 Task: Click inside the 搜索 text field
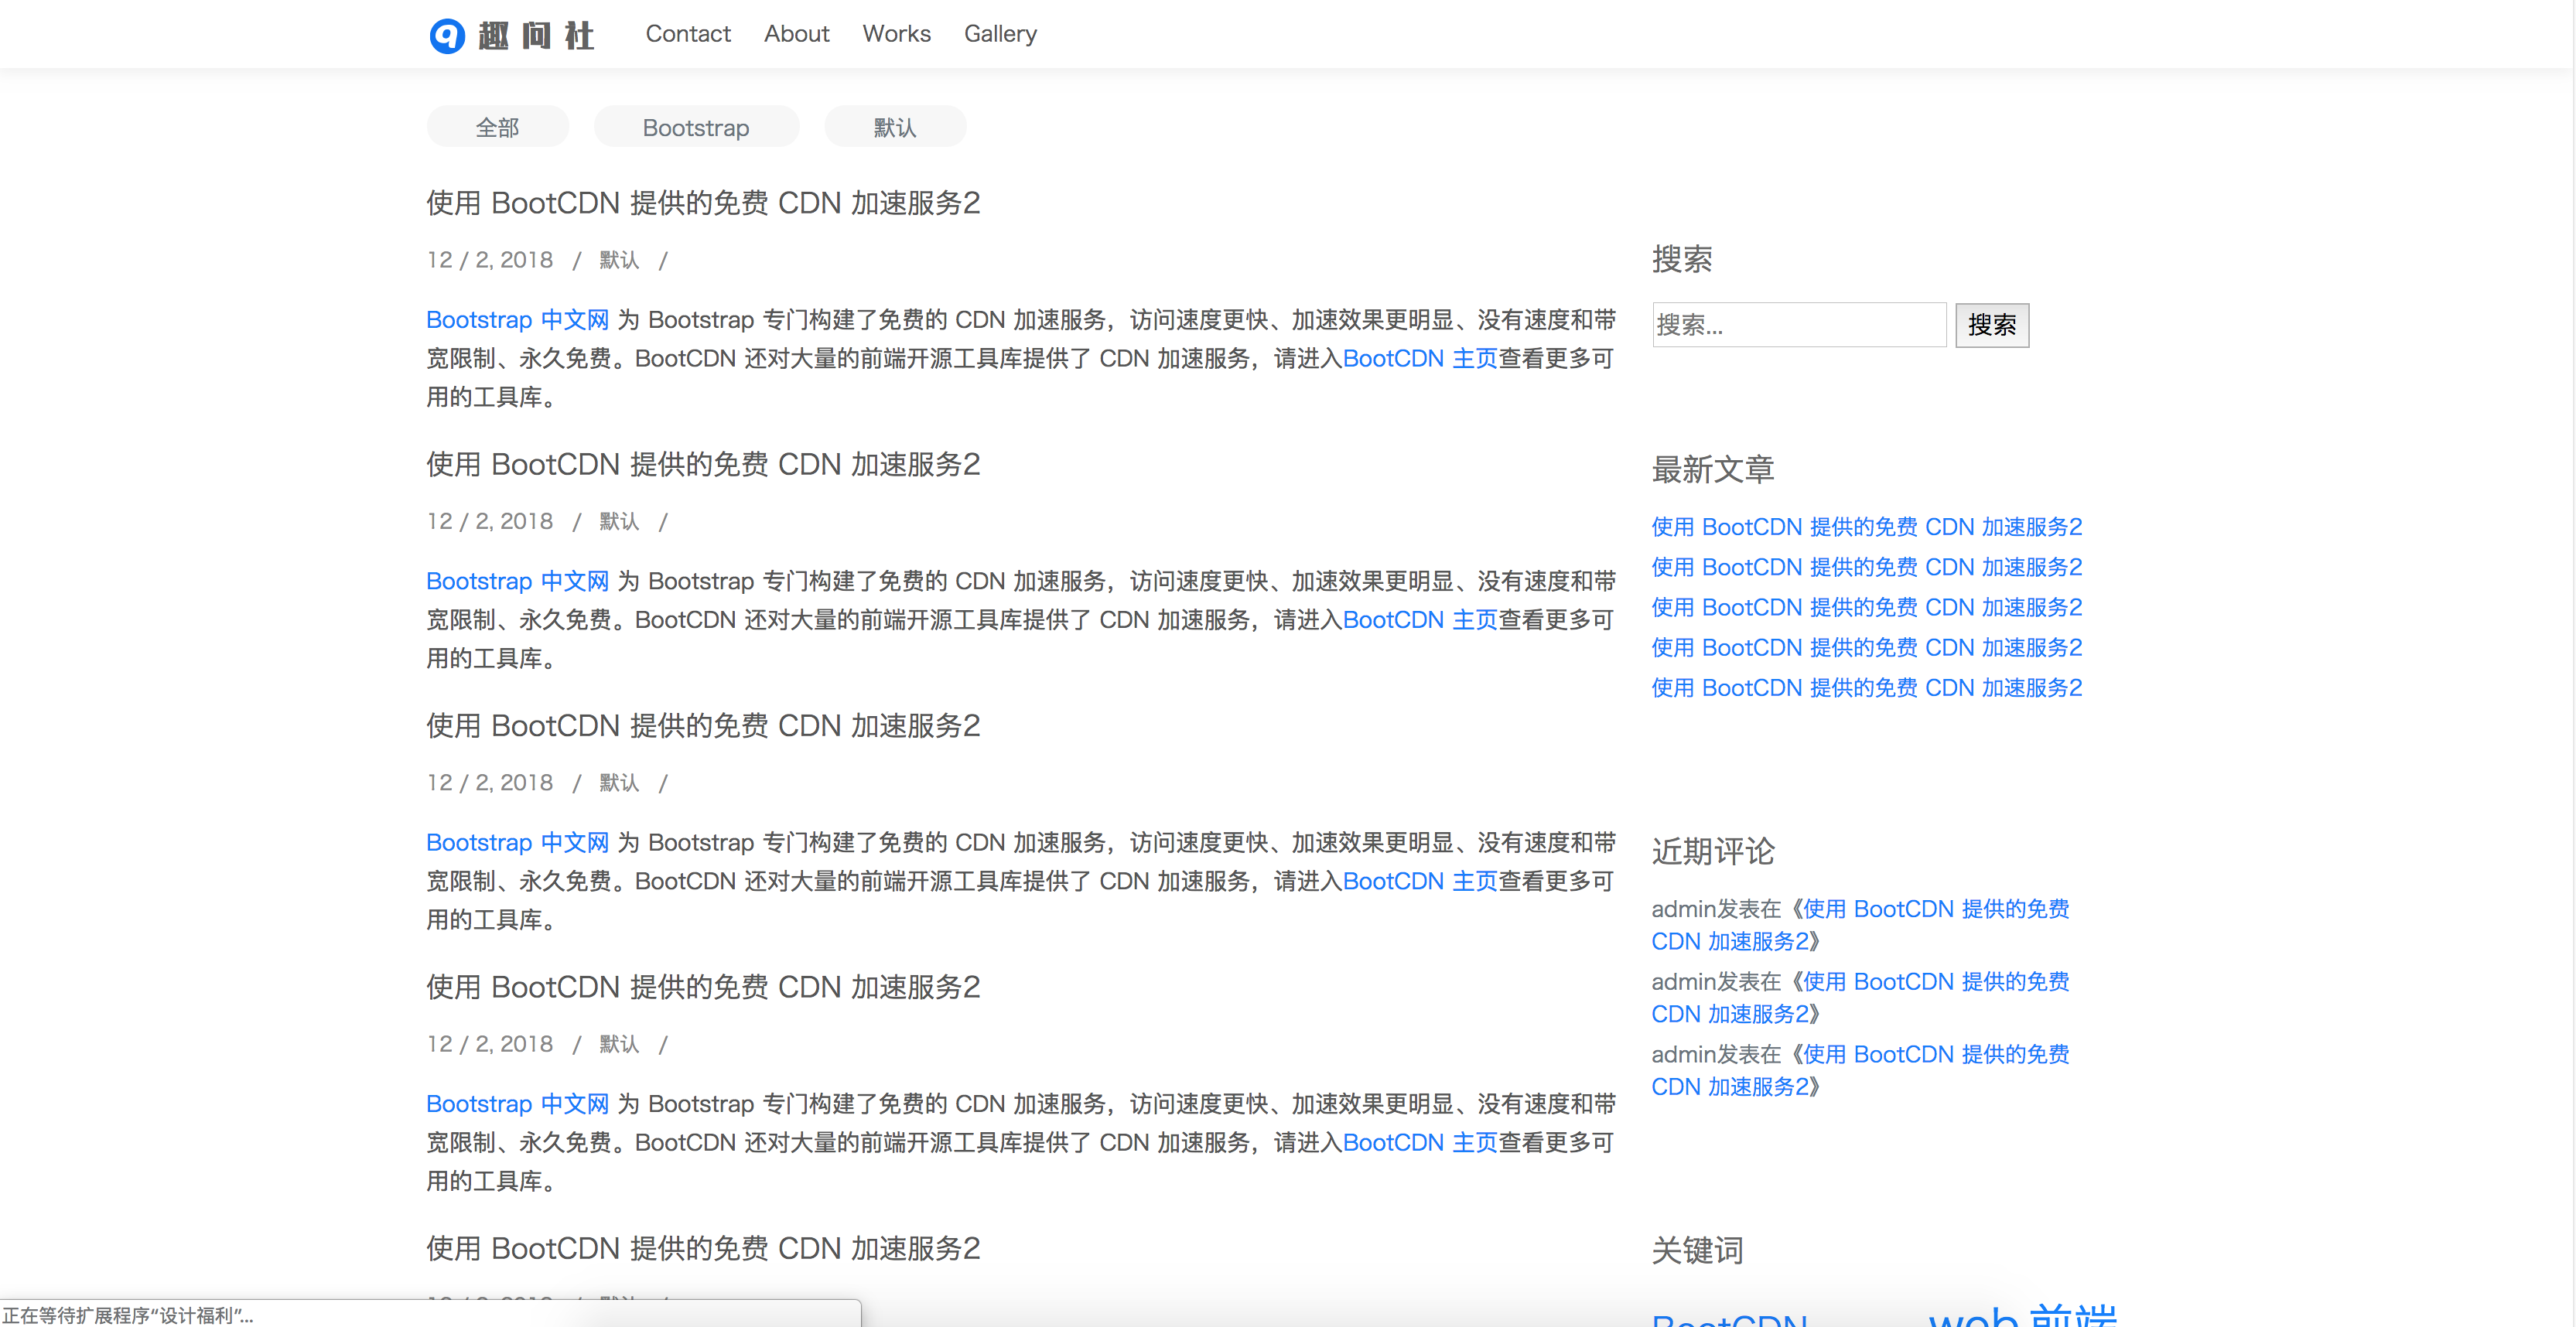coord(1798,325)
